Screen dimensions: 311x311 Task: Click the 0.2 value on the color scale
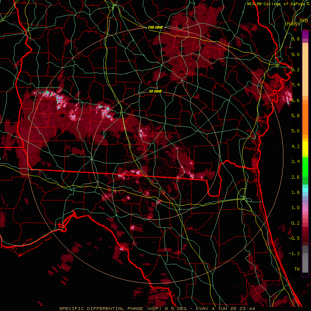[x=295, y=223]
